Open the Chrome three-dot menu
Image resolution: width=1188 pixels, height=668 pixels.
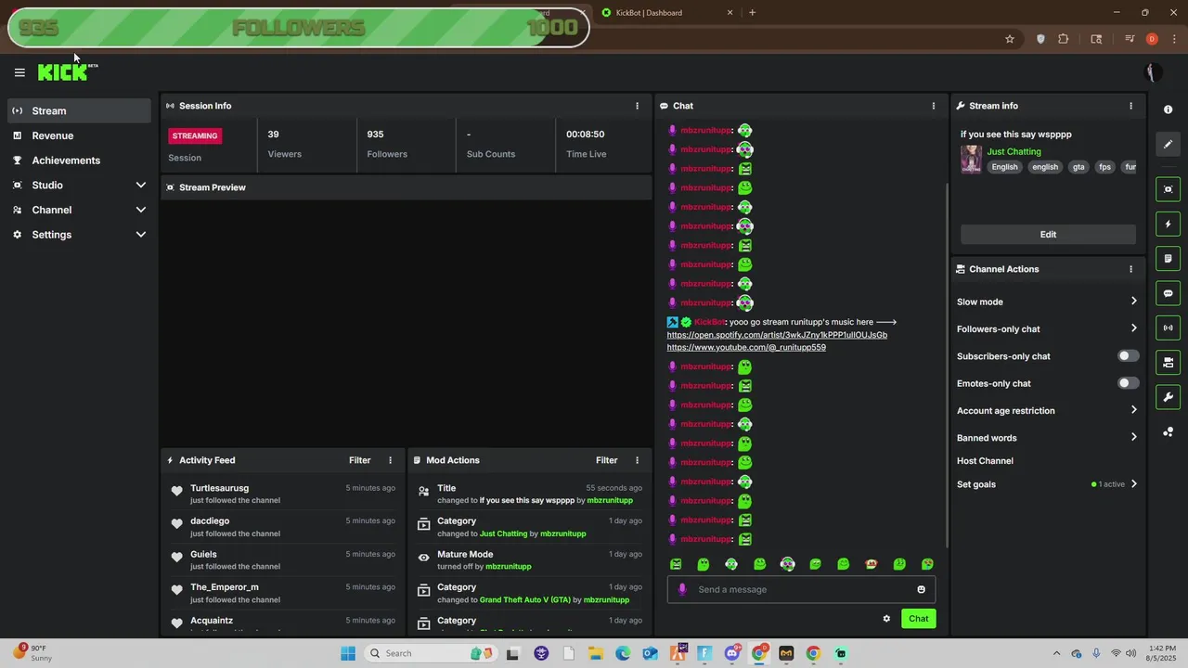point(1174,39)
